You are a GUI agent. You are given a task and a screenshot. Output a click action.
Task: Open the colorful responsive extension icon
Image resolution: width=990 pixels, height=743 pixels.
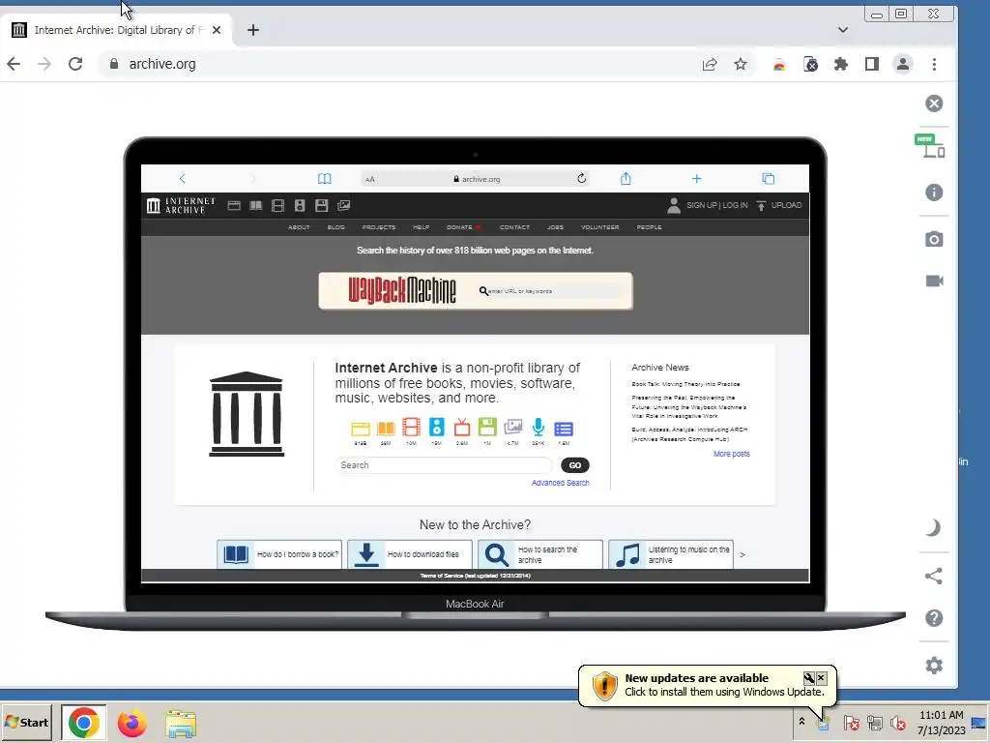tap(779, 64)
